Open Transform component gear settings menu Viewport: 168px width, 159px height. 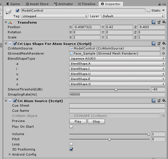click(x=164, y=22)
